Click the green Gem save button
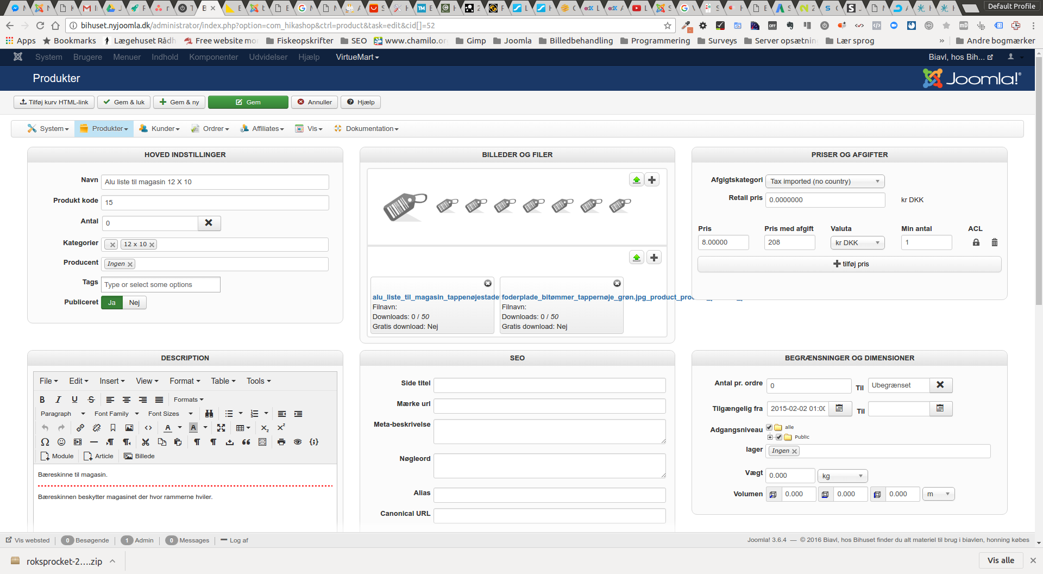Viewport: 1043px width, 574px height. (248, 102)
